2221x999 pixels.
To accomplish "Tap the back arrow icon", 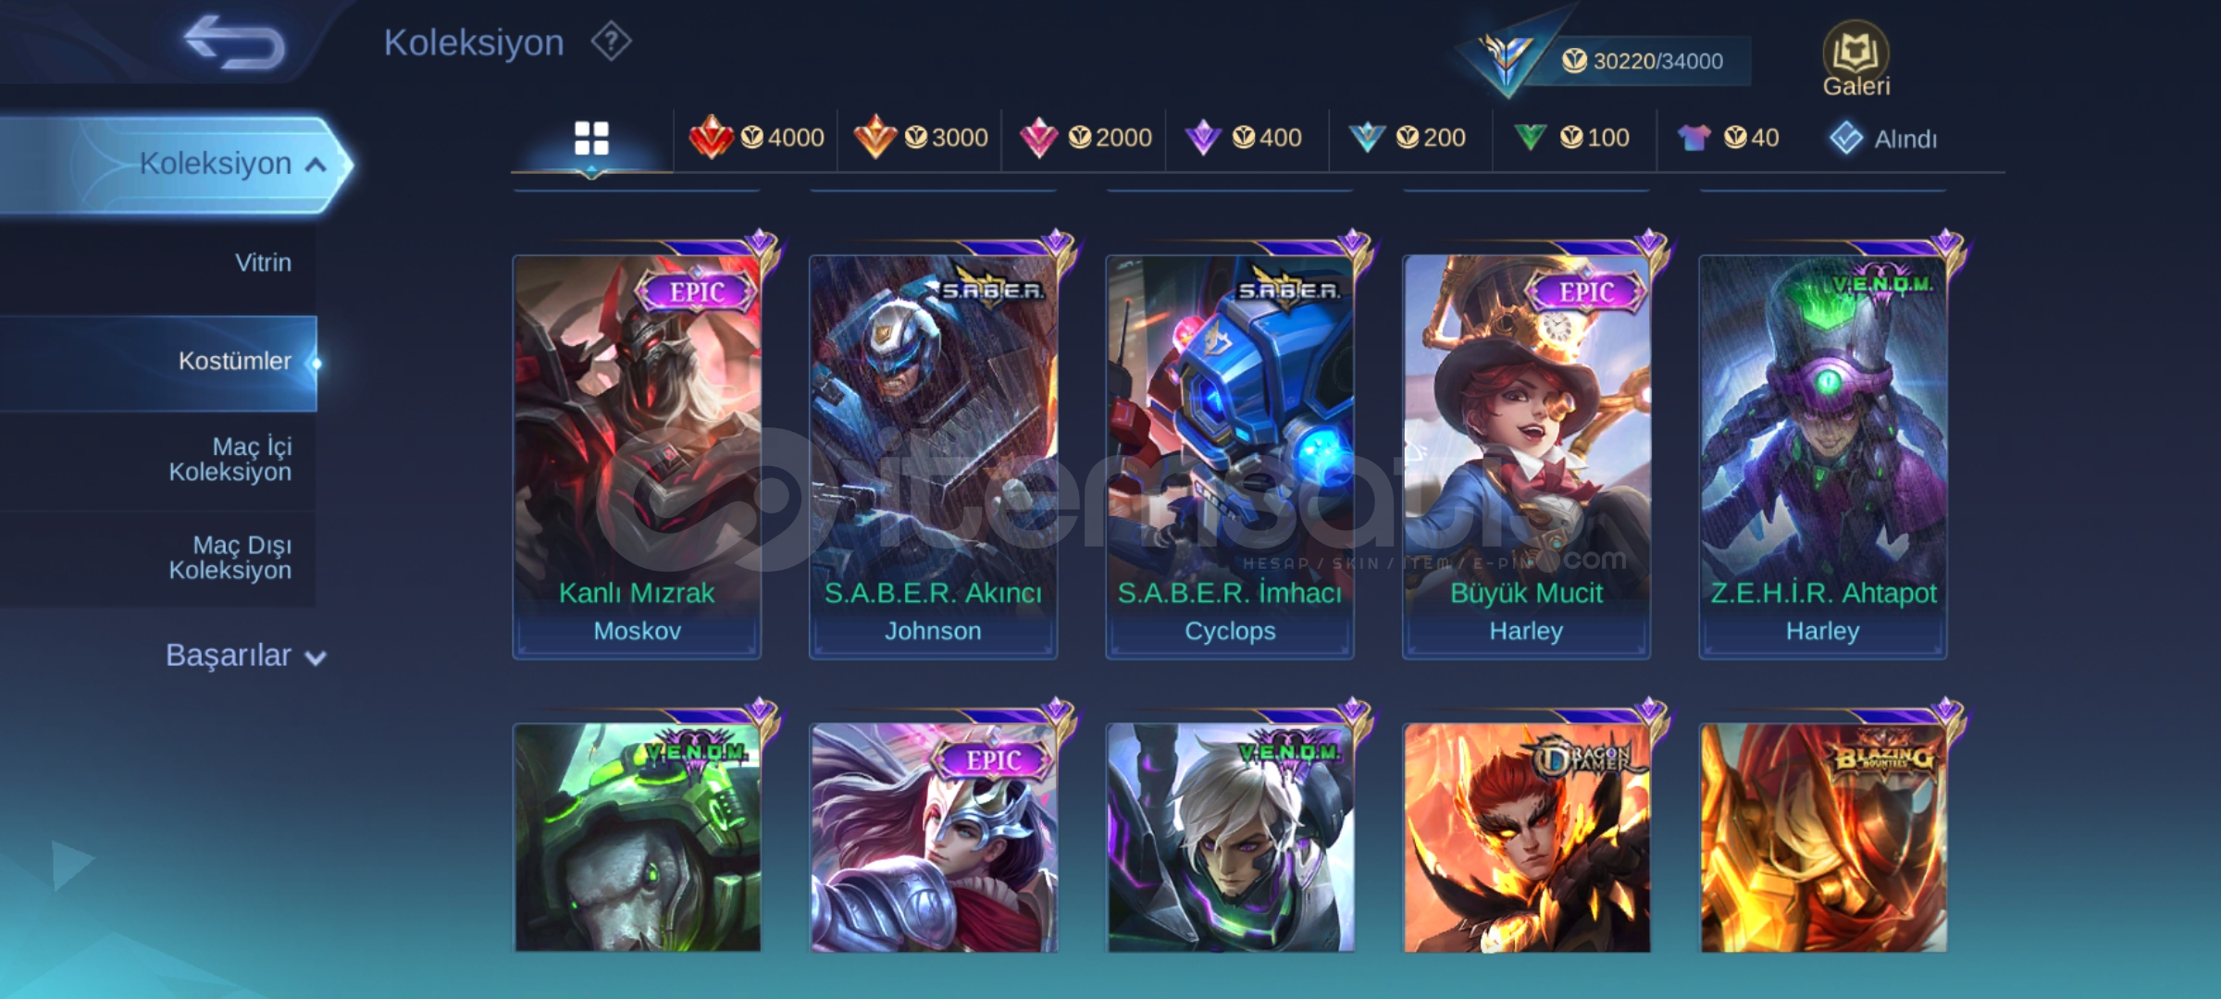I will point(234,42).
